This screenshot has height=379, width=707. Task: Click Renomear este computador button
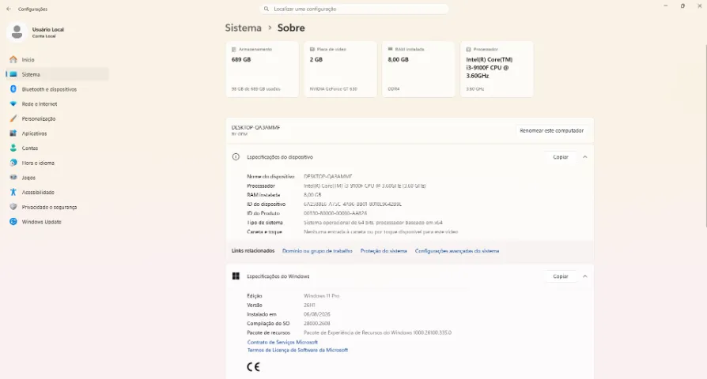[551, 130]
